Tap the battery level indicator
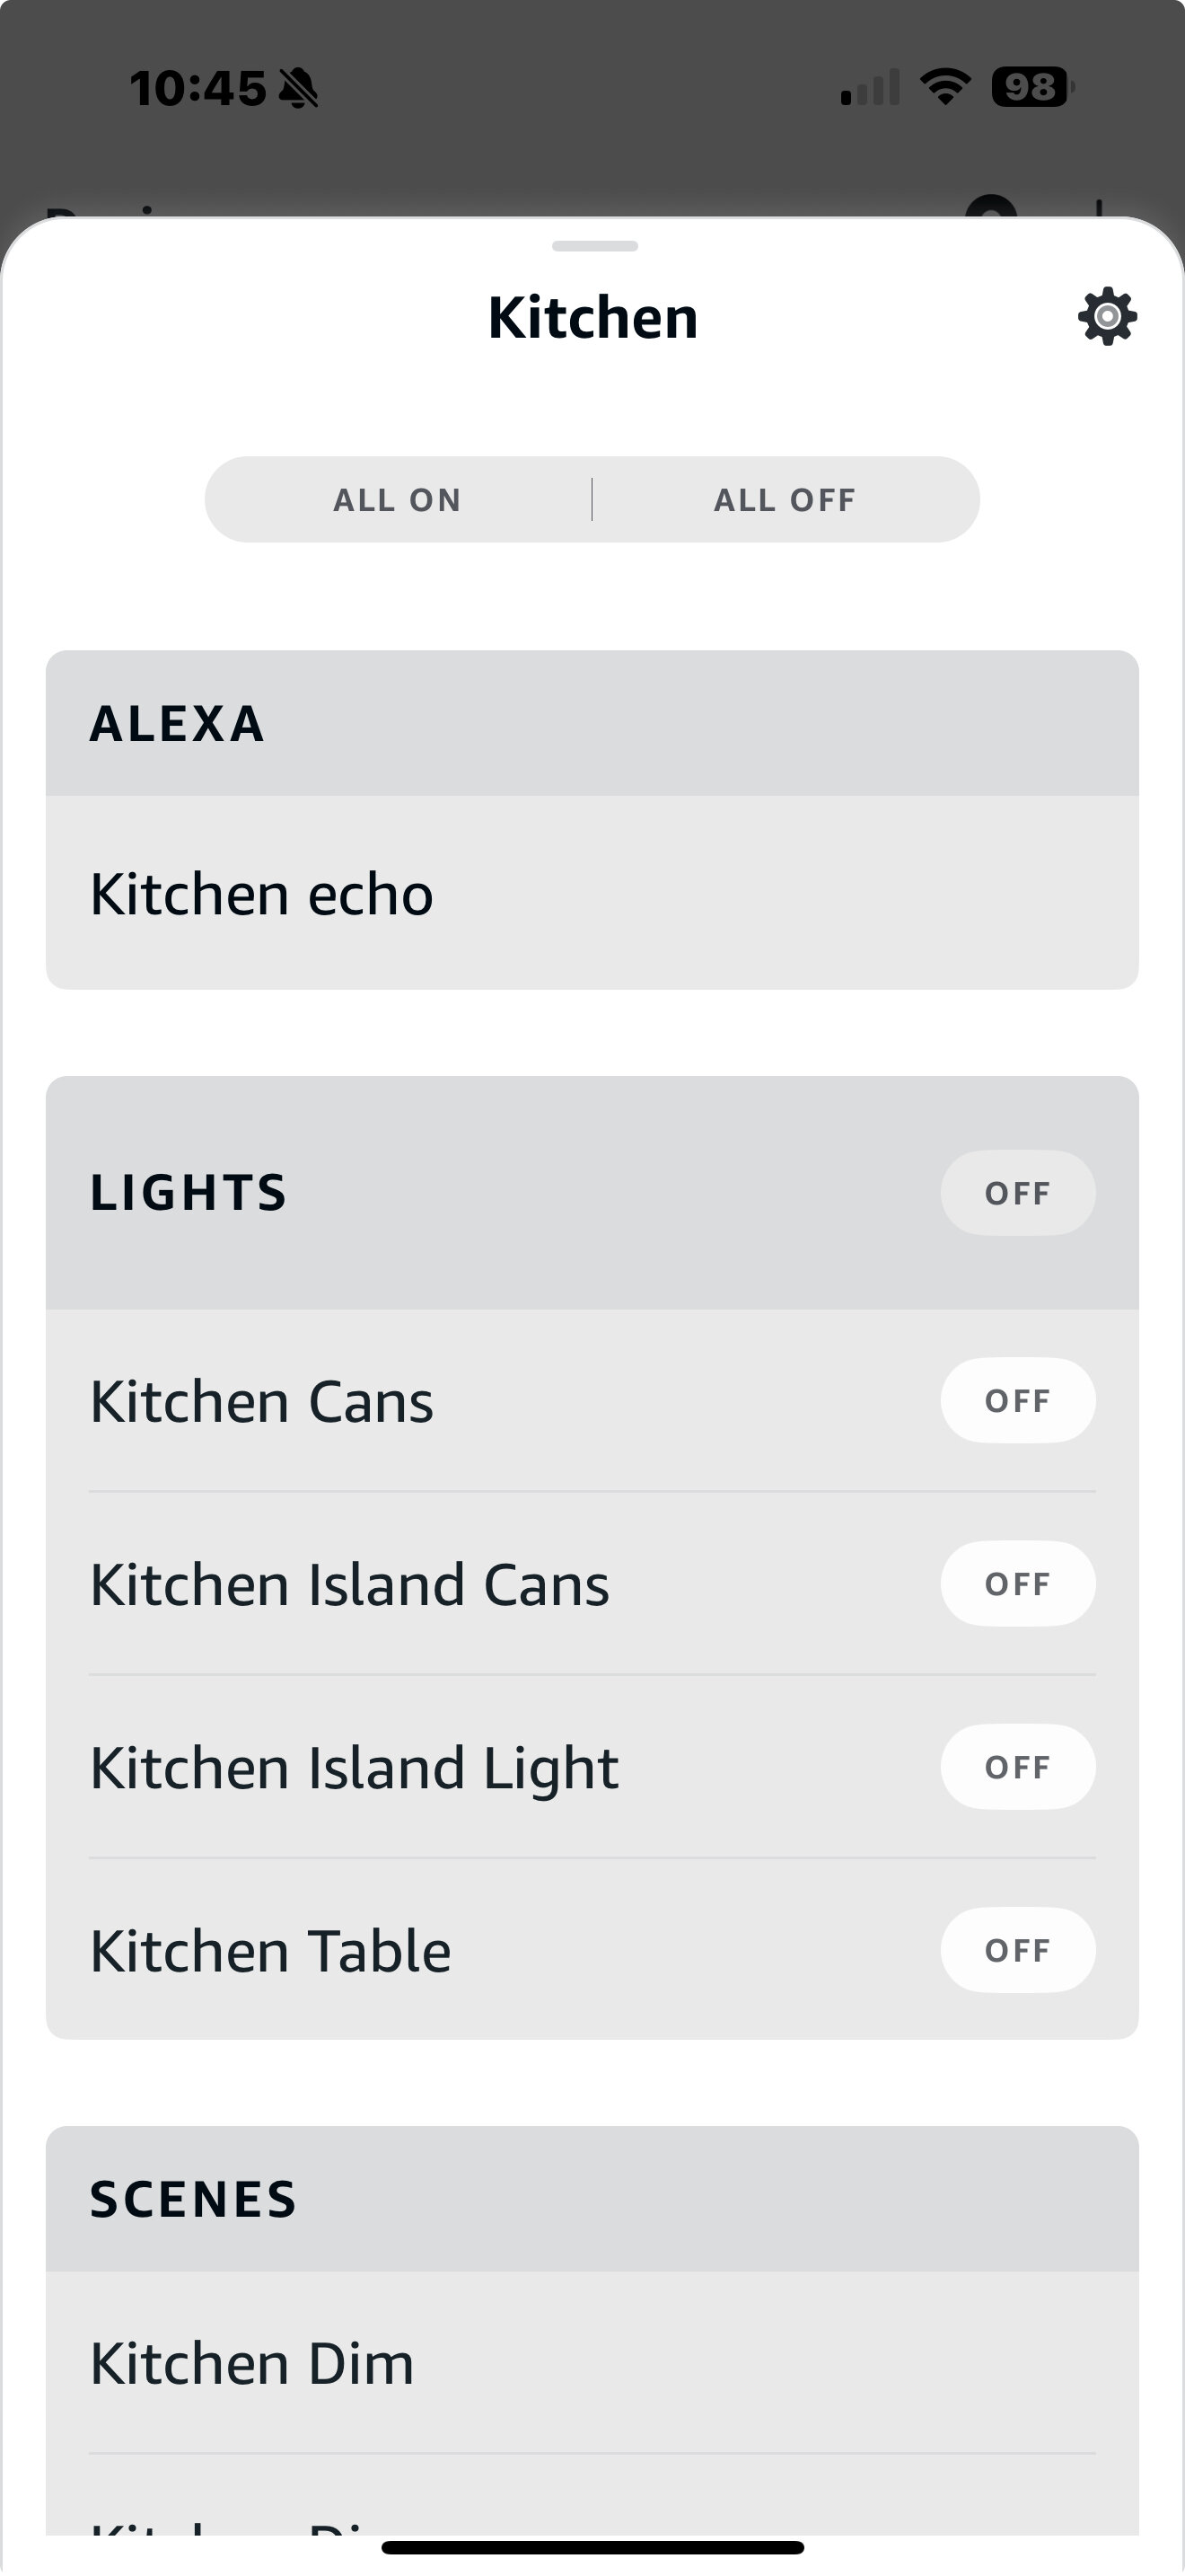 pos(1031,88)
